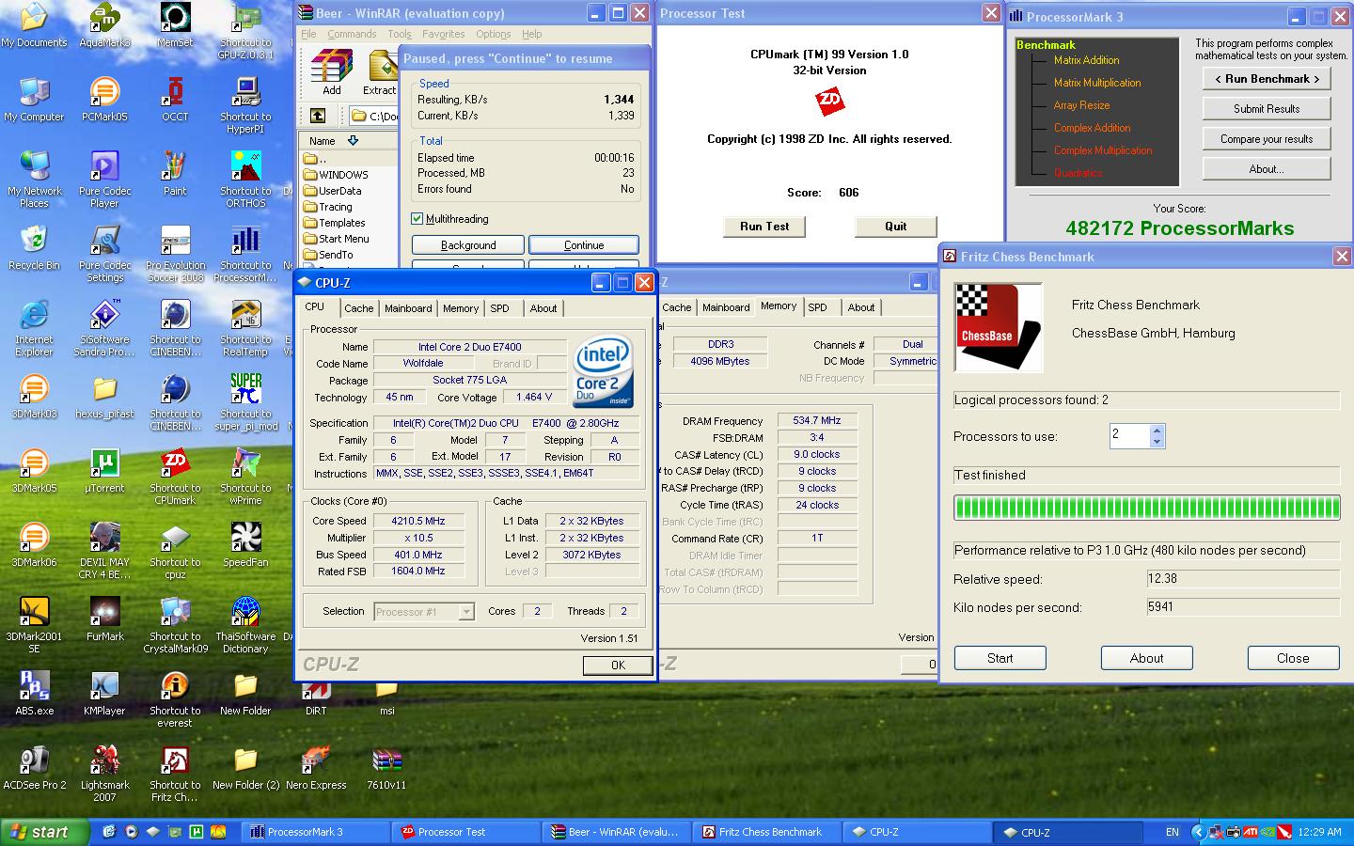The height and width of the screenshot is (846, 1354).
Task: Decrease the Processors to use value
Action: tap(1157, 442)
